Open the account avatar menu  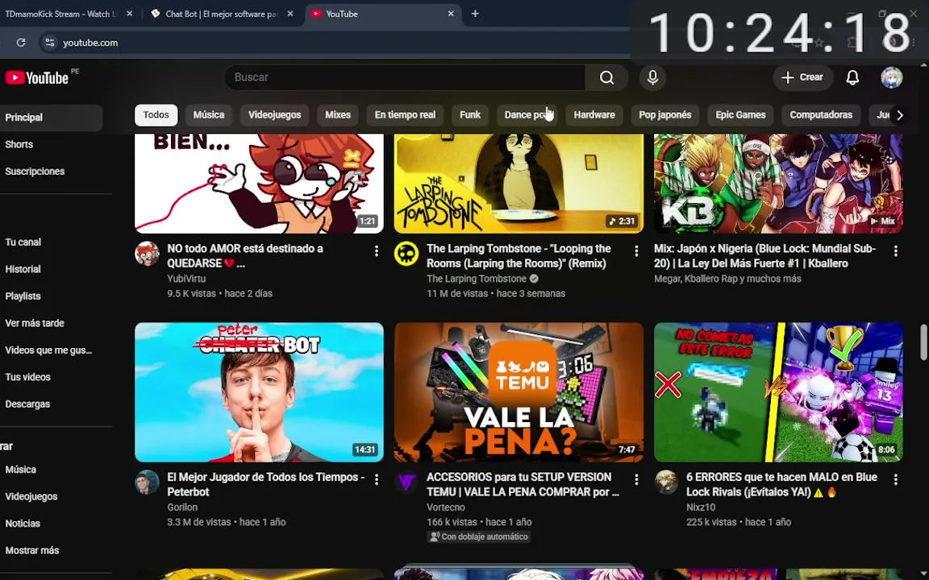[x=891, y=77]
